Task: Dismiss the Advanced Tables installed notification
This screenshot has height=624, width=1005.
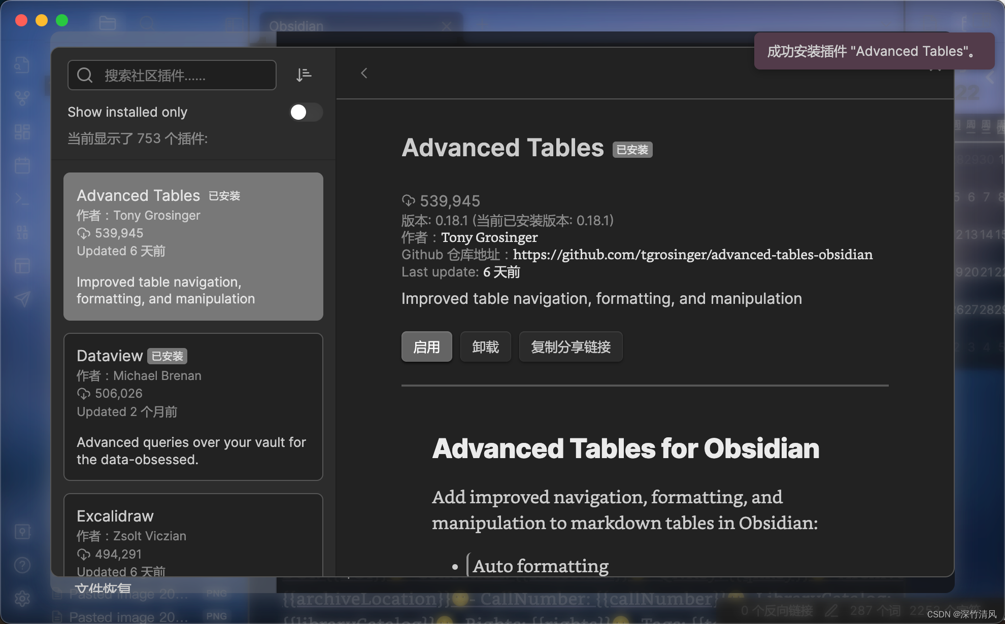Action: (873, 51)
